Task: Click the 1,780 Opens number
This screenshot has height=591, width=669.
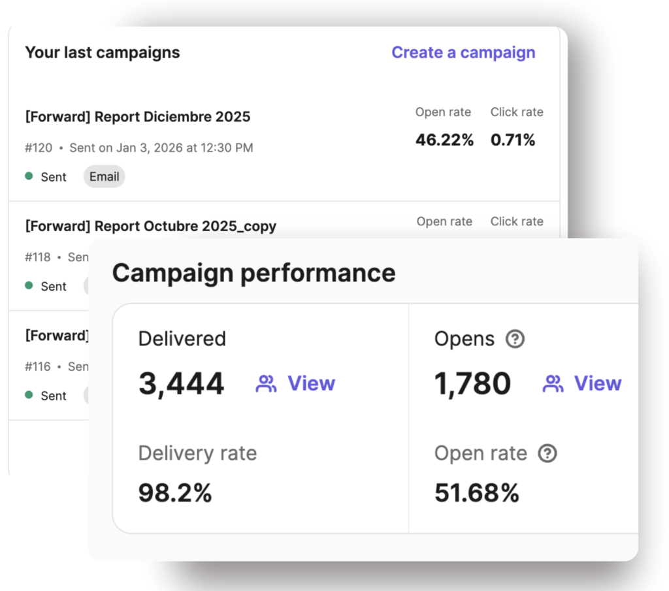Action: tap(472, 383)
